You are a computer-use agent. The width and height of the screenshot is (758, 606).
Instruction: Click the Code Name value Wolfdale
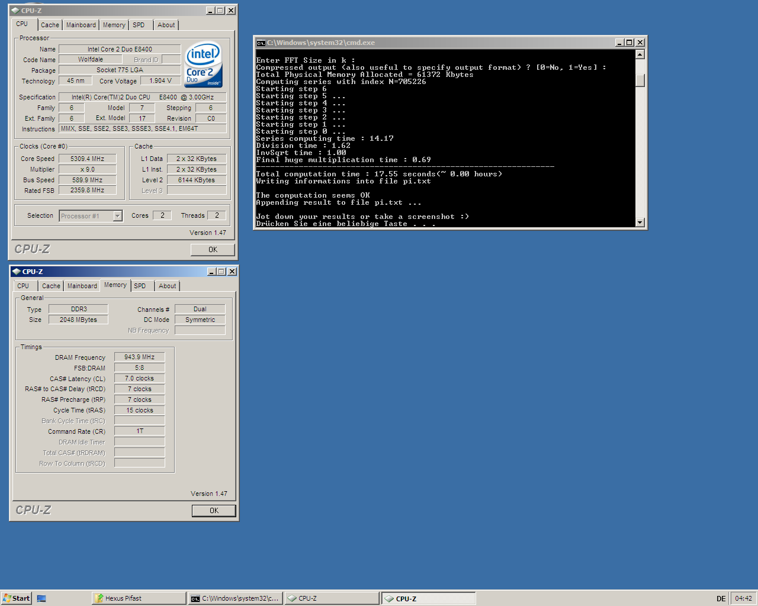coord(91,60)
